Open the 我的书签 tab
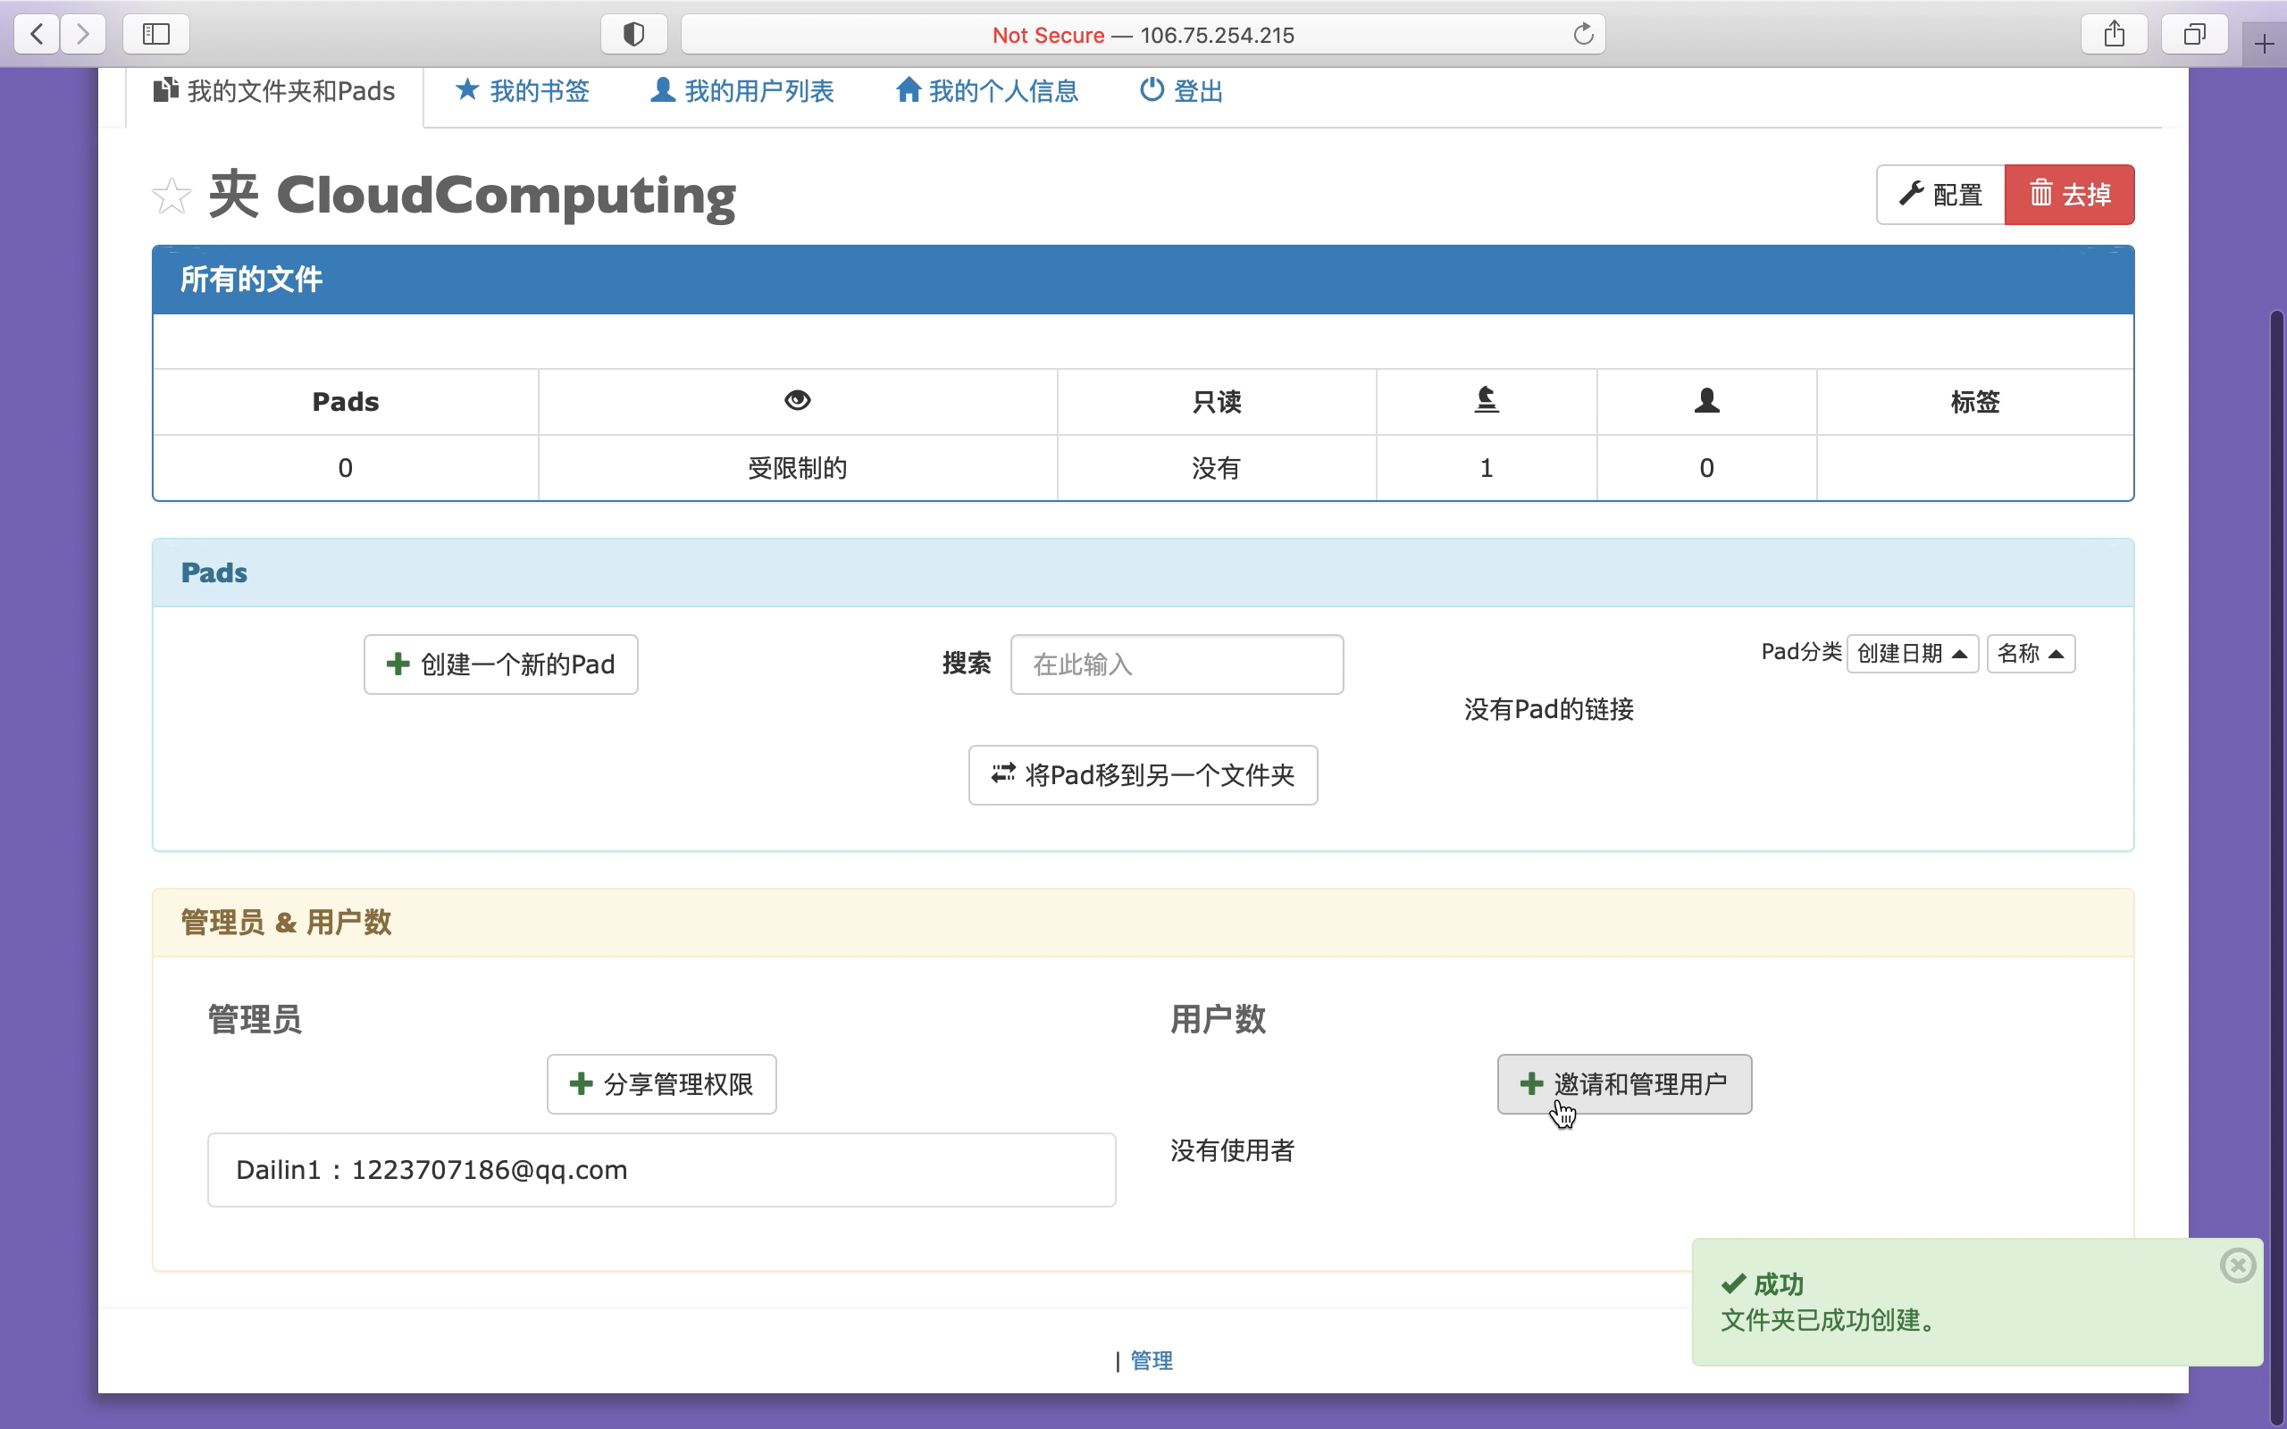 click(523, 92)
